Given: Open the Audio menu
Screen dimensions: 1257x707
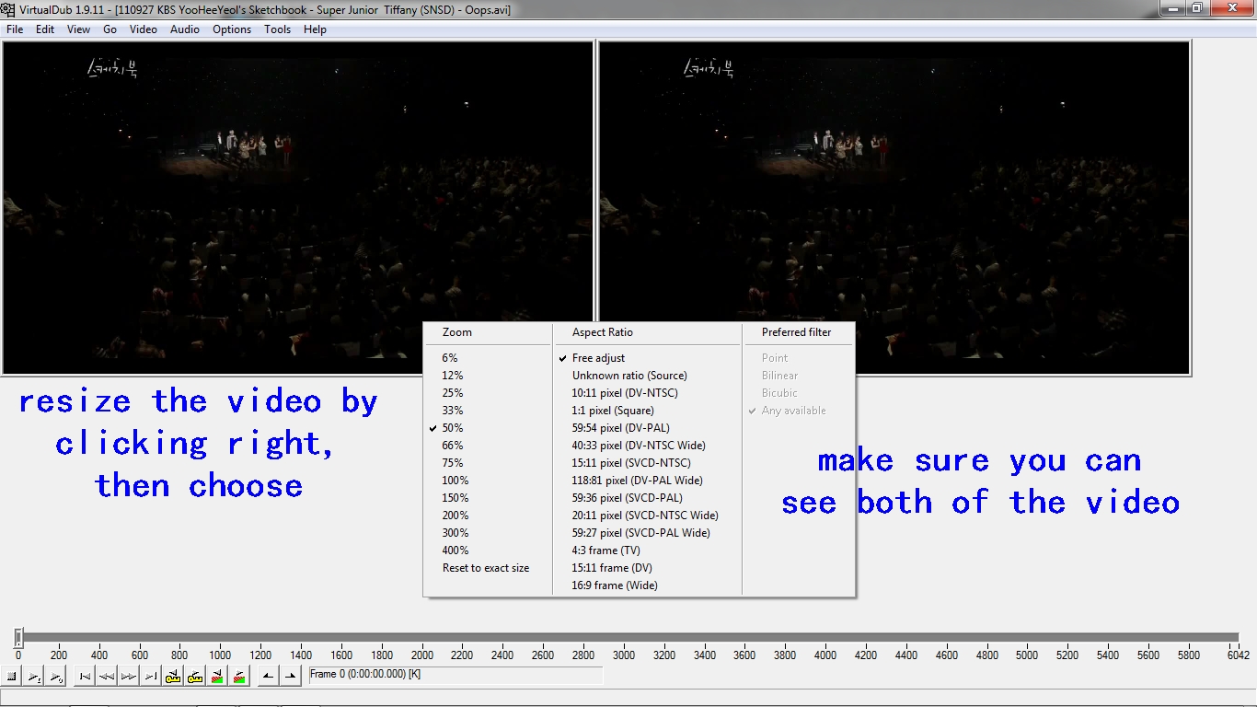Looking at the screenshot, I should coord(185,29).
